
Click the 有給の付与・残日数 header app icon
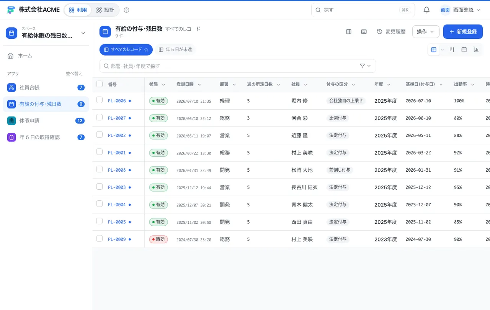(x=105, y=32)
